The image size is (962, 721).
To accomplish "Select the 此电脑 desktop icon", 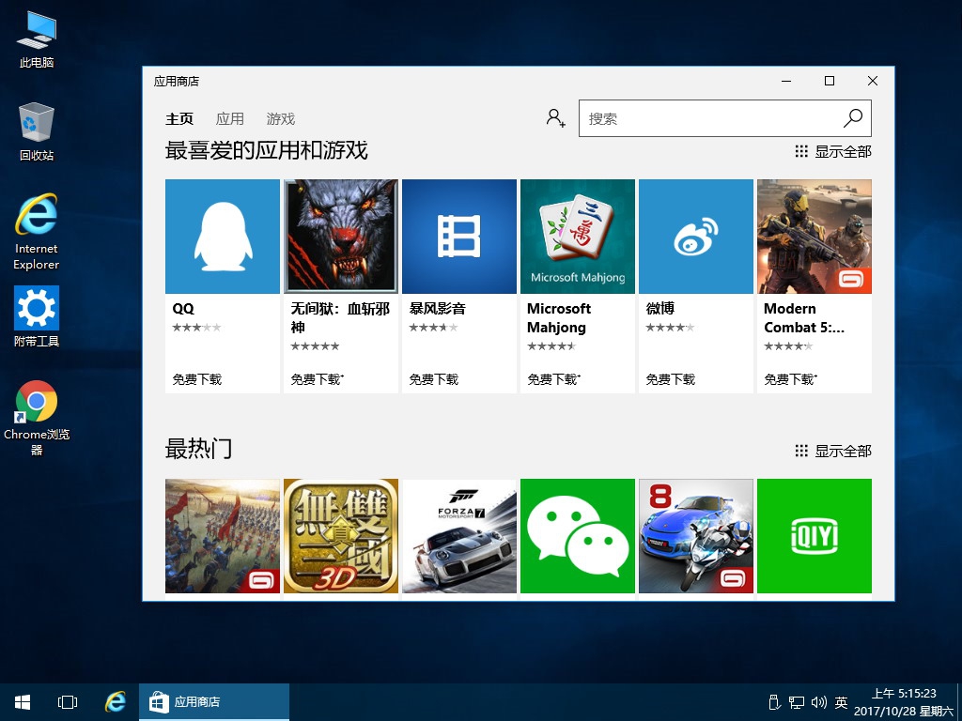I will coord(37,39).
